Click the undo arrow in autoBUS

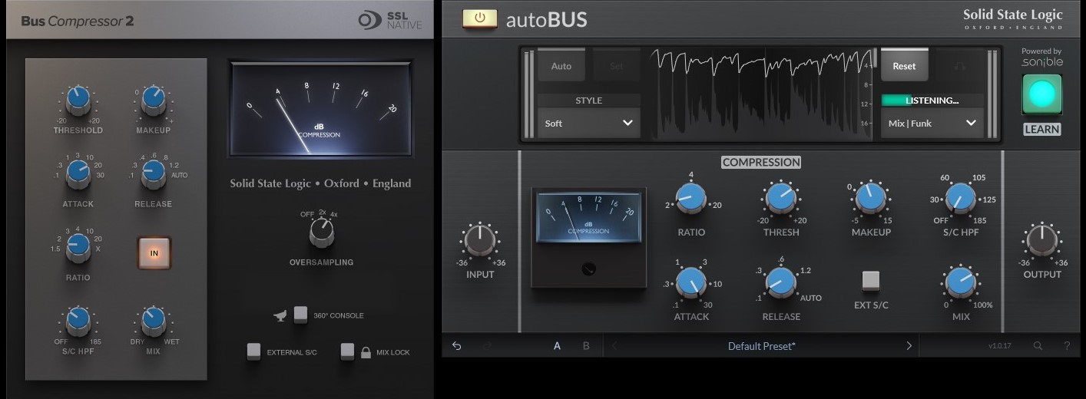coord(457,346)
